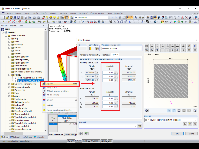Viewport: 199px width, 149px height.
Task: Expand the Materiály tree node
Action: click(9, 45)
